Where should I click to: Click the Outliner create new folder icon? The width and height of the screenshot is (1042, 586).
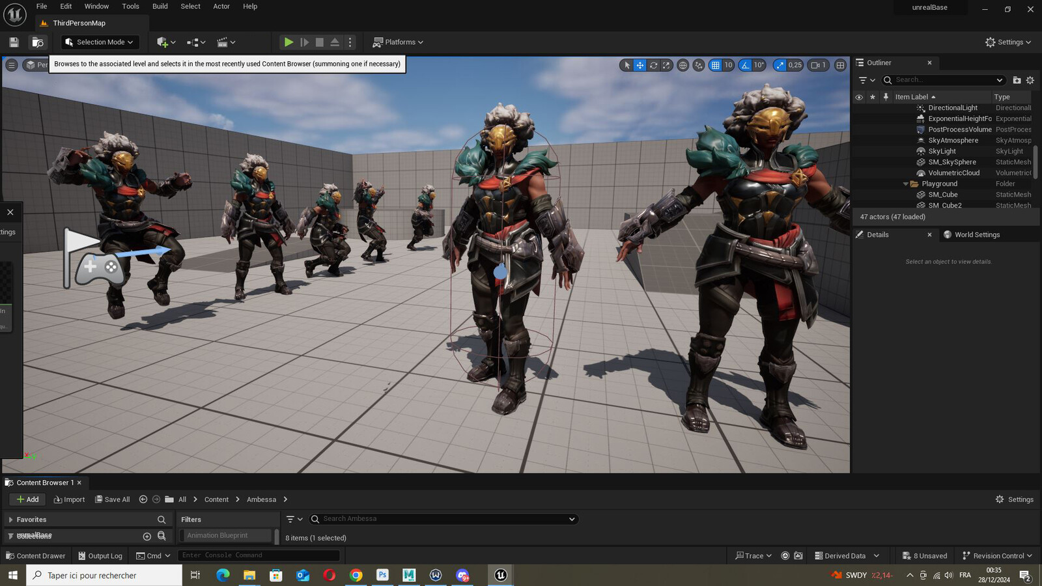tap(1017, 80)
